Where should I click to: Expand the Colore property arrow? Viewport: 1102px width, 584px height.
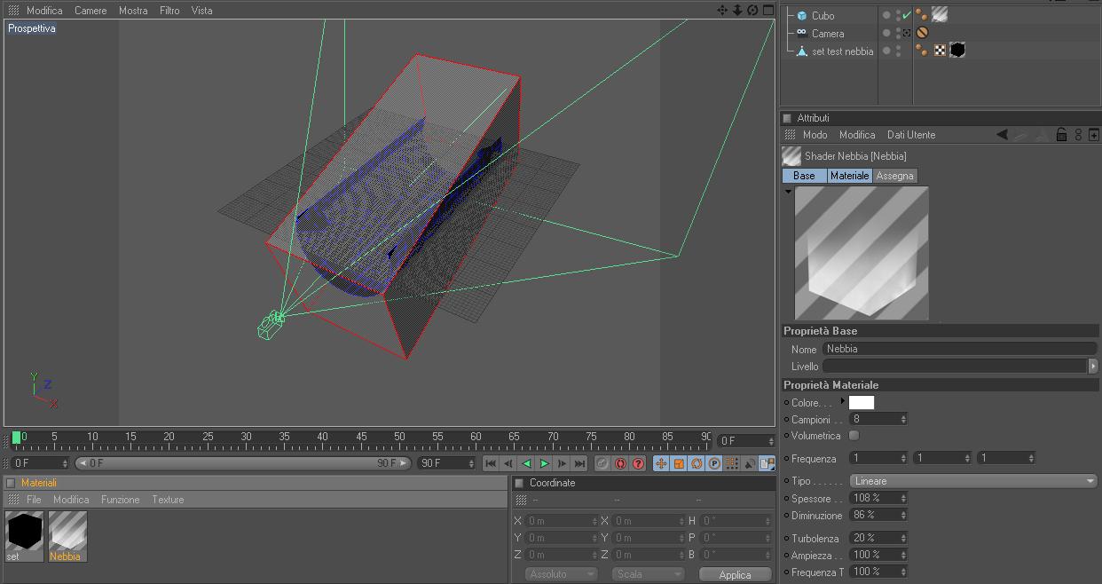tap(842, 401)
